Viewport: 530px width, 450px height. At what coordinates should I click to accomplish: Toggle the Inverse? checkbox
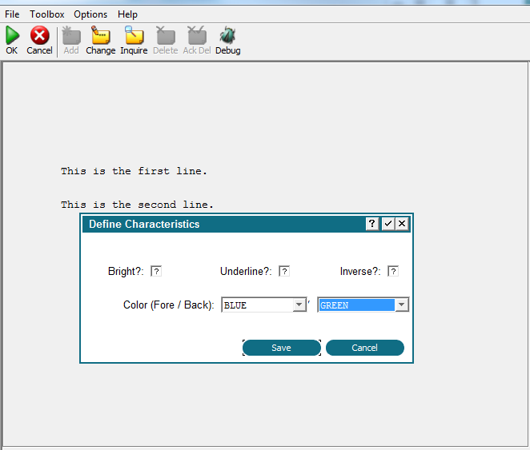(x=393, y=271)
